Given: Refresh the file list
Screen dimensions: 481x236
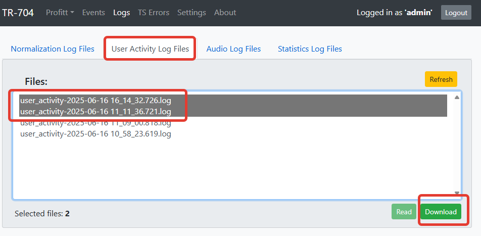Looking at the screenshot, I should coord(441,79).
